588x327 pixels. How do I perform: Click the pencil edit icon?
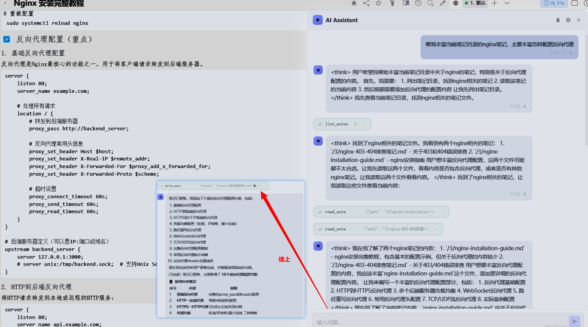443,3
